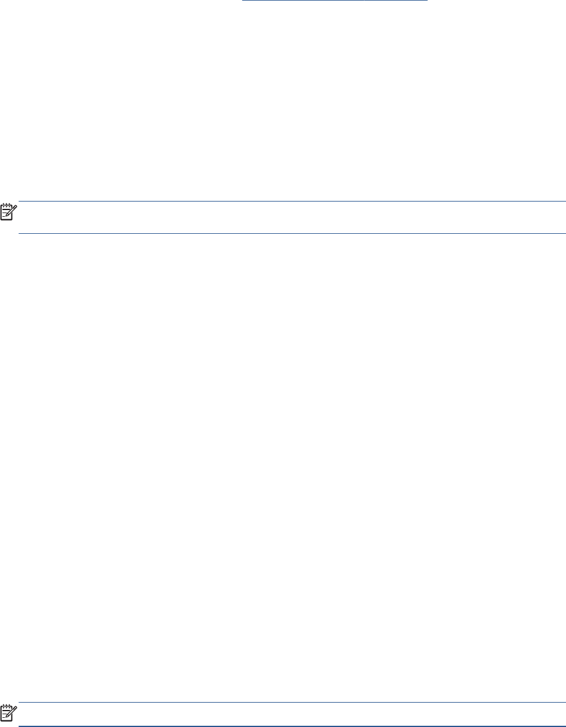Open the shorter underlined link at top

[397, 1]
